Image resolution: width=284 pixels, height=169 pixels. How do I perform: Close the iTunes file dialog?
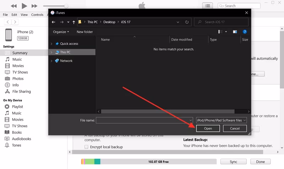[246, 13]
